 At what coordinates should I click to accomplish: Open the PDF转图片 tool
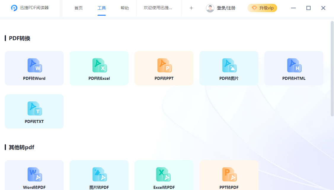click(229, 65)
